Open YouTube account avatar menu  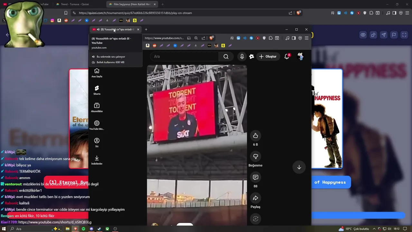300,56
